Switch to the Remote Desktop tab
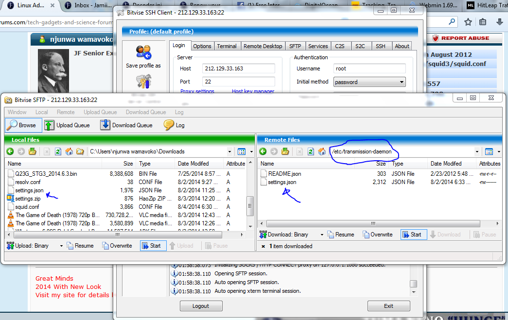The height and width of the screenshot is (320, 508). (x=263, y=46)
